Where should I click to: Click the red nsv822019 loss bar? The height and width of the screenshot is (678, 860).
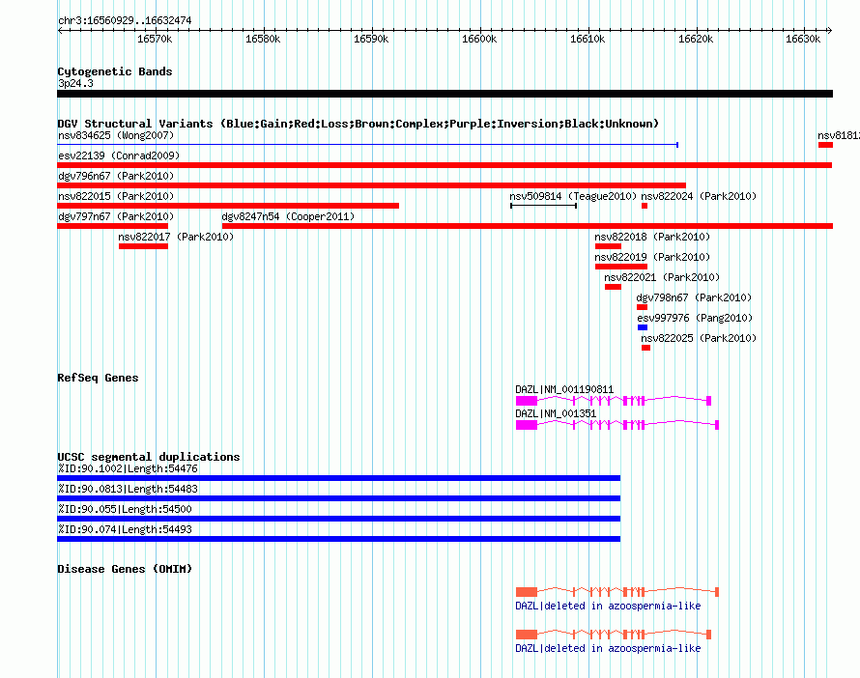tap(621, 267)
